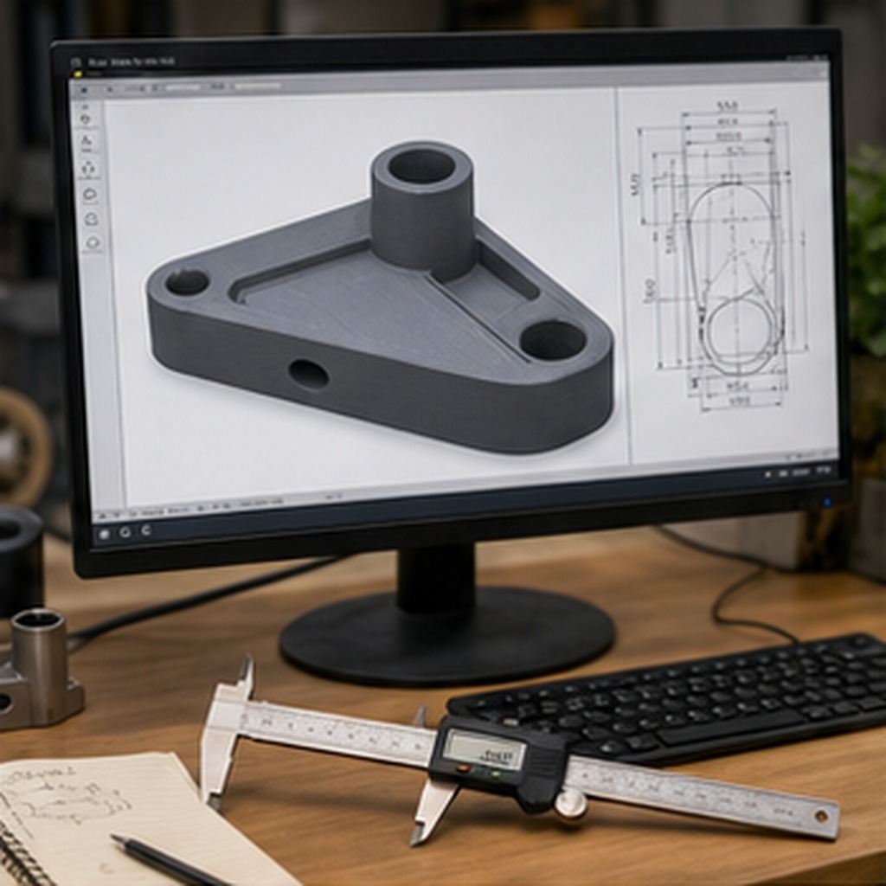The height and width of the screenshot is (886, 886).
Task: Click the dark dot icon heading the left toolbar
Action: [x=84, y=90]
